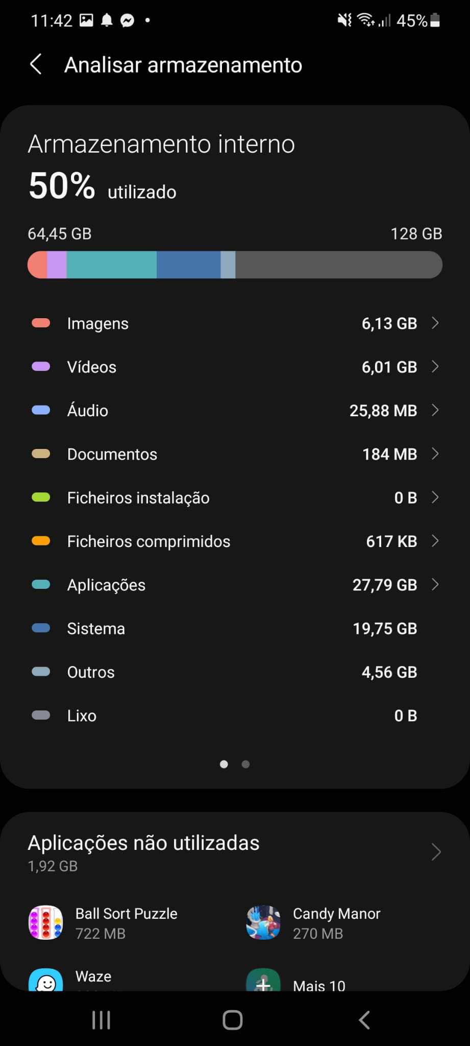Open the Áudio category details
This screenshot has width=470, height=1046.
click(436, 410)
